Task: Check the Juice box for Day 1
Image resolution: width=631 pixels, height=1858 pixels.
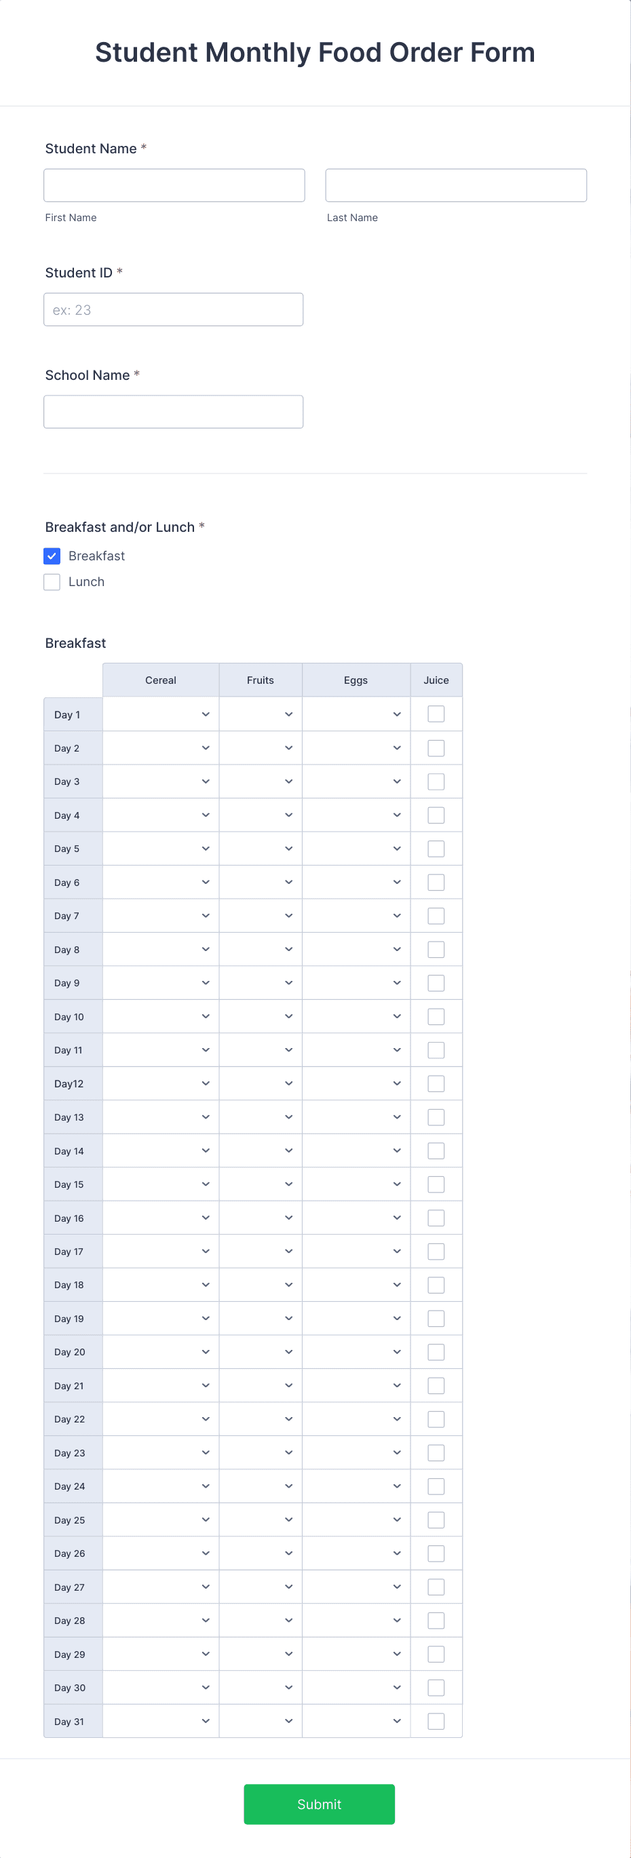Action: [x=436, y=713]
